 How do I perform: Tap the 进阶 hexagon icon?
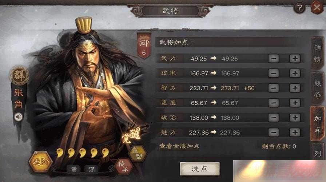click(x=40, y=162)
